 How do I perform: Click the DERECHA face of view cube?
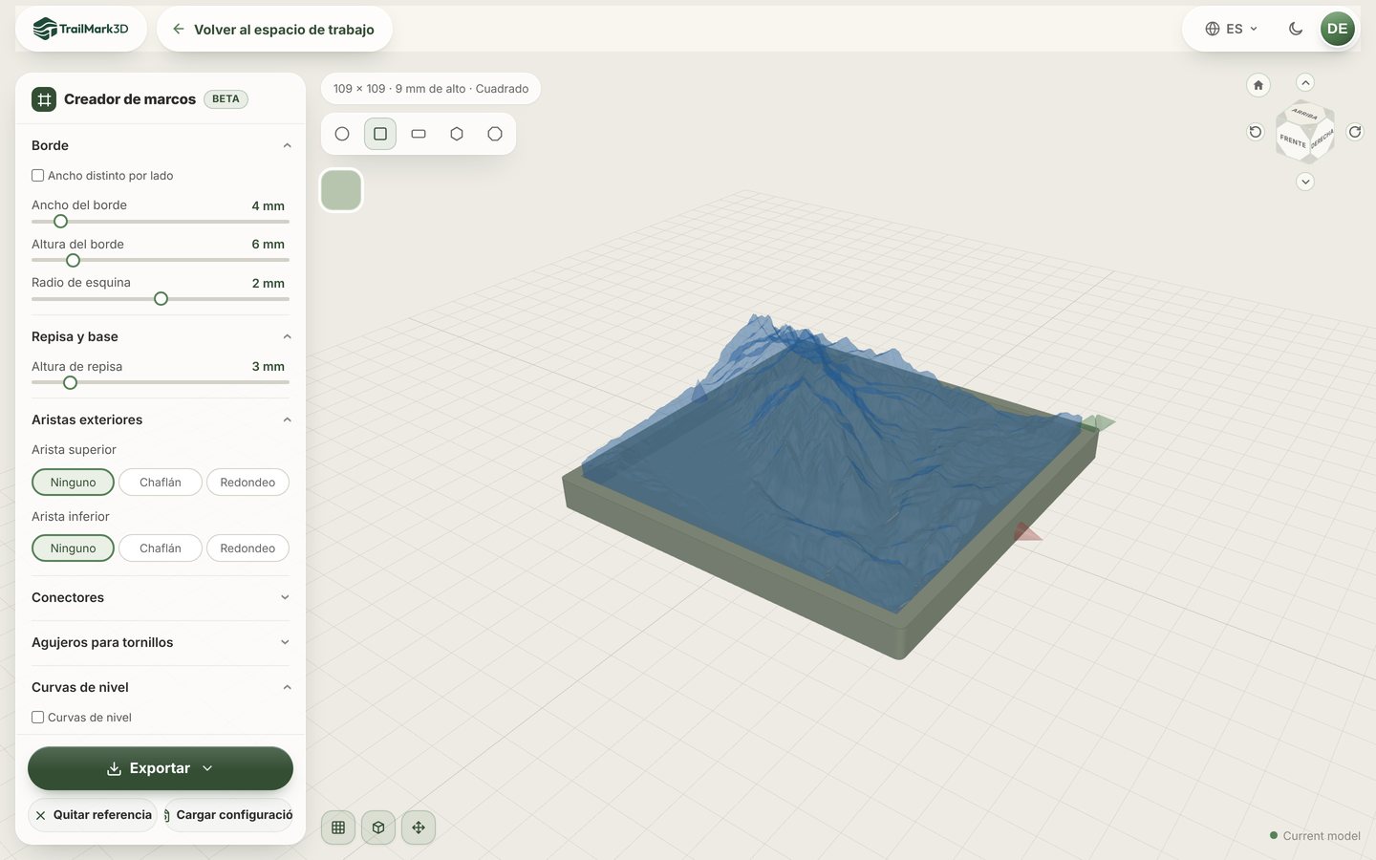point(1322,140)
